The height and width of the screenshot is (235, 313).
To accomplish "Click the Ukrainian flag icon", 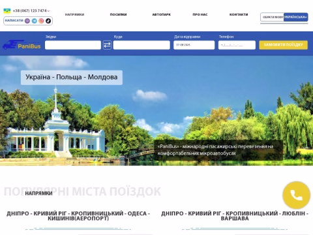I will [x=7, y=11].
